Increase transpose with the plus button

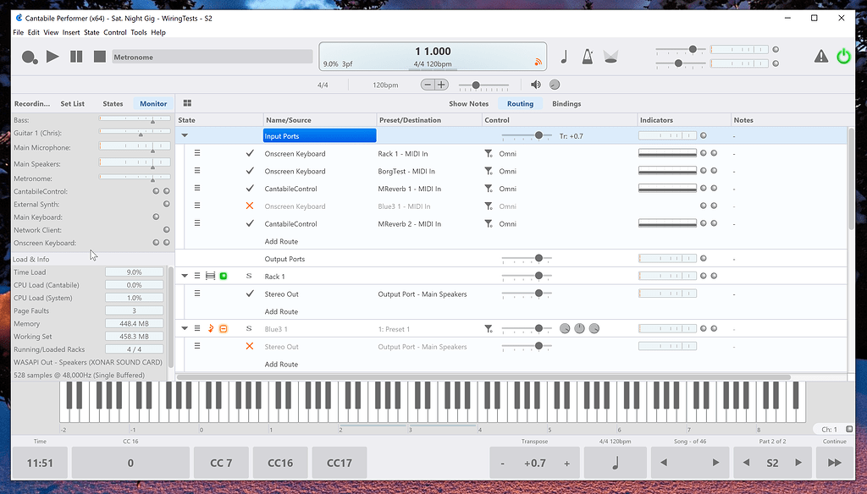click(x=566, y=464)
